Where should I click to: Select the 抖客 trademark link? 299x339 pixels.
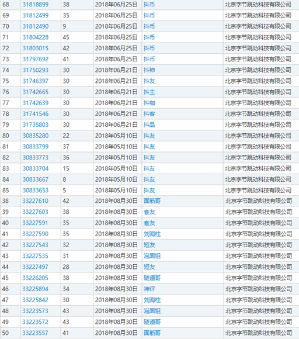pos(149,114)
